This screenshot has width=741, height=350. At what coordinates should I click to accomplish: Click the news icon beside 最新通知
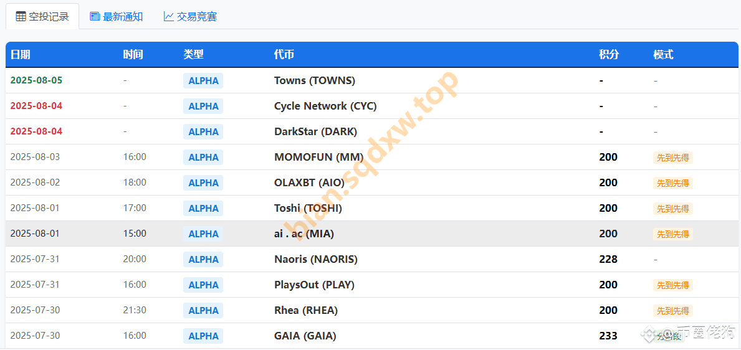95,17
